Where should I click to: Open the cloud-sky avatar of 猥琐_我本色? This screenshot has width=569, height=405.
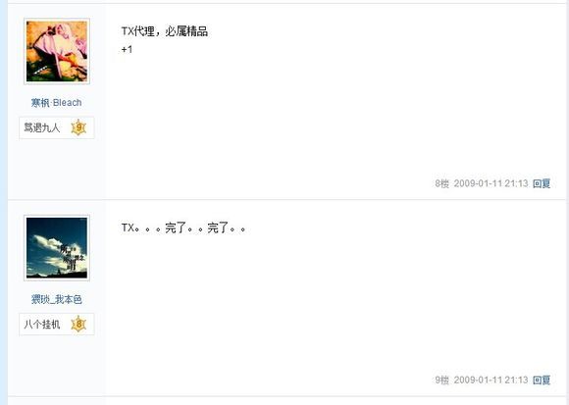tap(57, 248)
